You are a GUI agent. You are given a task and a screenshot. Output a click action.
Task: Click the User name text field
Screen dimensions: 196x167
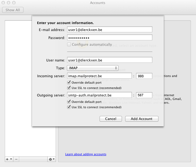click(109, 60)
